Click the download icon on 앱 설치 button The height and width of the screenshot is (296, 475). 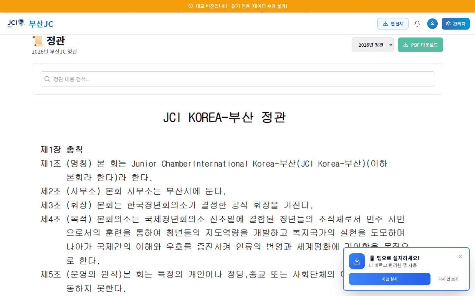click(385, 23)
